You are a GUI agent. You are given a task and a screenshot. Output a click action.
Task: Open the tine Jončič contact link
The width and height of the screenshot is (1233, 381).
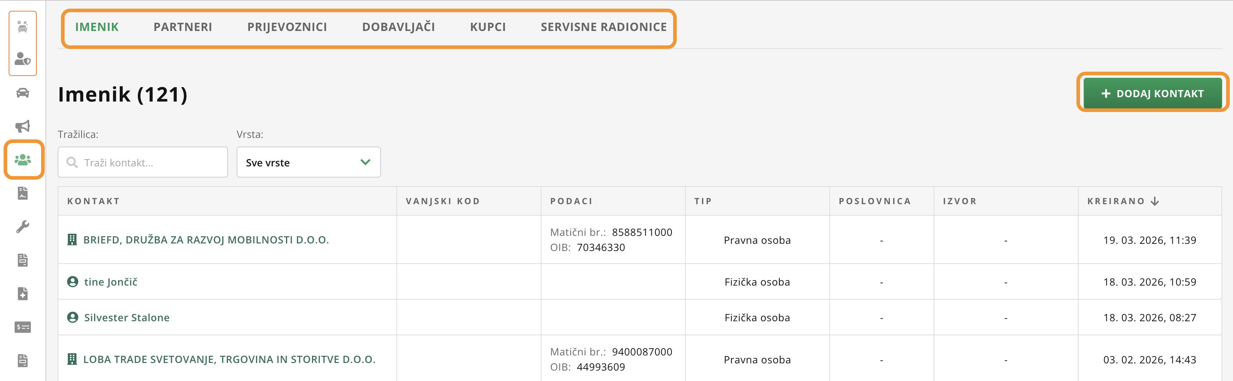tap(111, 282)
